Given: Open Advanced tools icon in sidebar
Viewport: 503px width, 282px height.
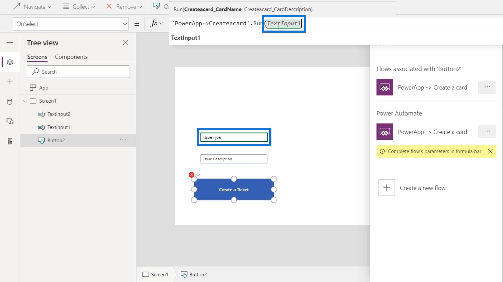Looking at the screenshot, I should click(x=10, y=141).
